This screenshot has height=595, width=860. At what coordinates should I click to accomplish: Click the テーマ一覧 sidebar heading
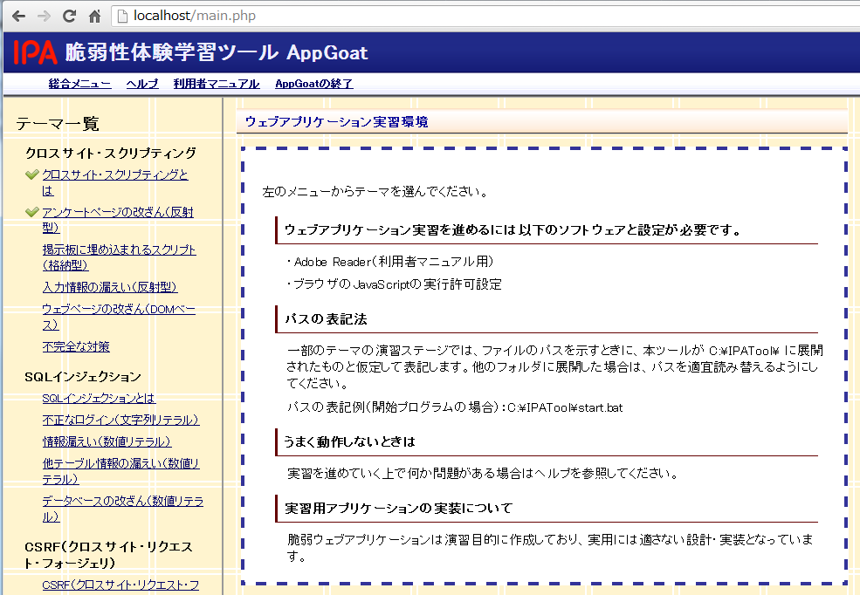[58, 124]
